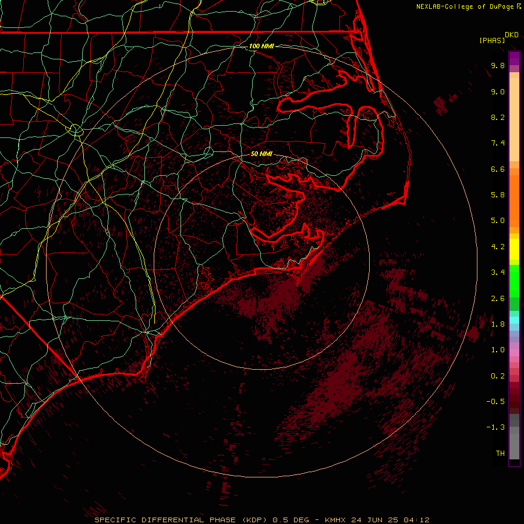Pick the pink segment of the color bar
Image resolution: width=524 pixels, height=524 pixels.
tap(514, 353)
